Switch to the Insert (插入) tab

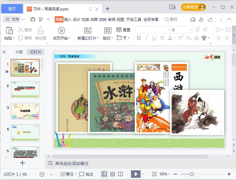point(68,19)
